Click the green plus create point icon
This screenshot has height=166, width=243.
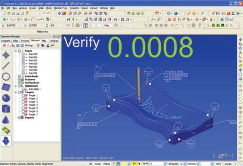click(4, 20)
